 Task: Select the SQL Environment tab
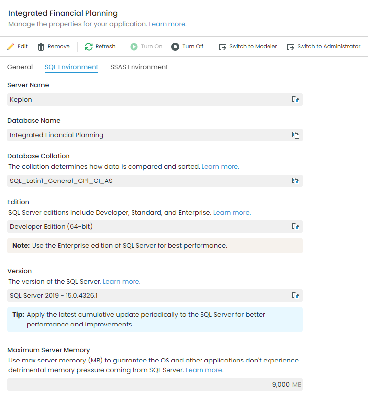click(71, 66)
